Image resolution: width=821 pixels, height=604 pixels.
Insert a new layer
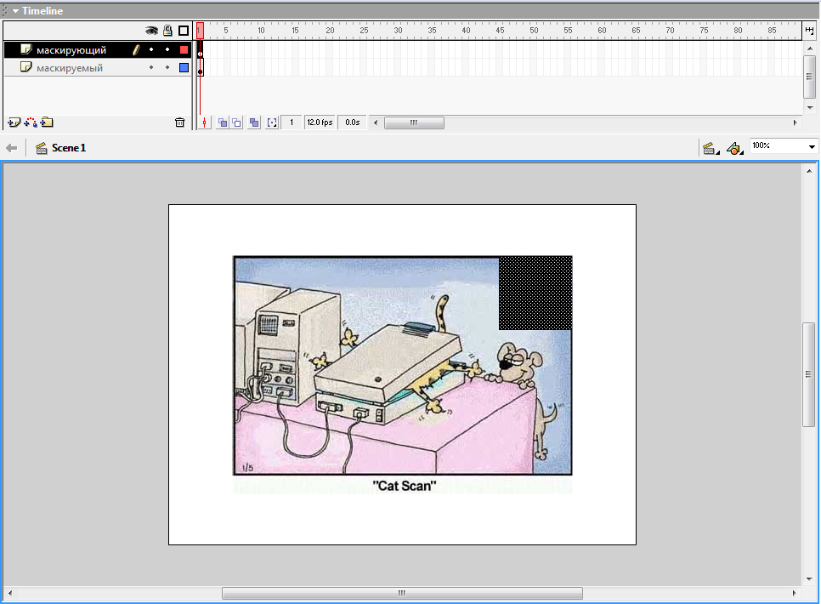(14, 123)
